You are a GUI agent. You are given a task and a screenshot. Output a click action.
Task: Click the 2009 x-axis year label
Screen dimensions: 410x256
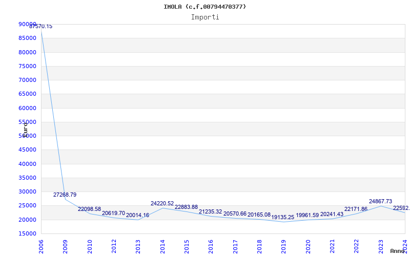point(66,247)
